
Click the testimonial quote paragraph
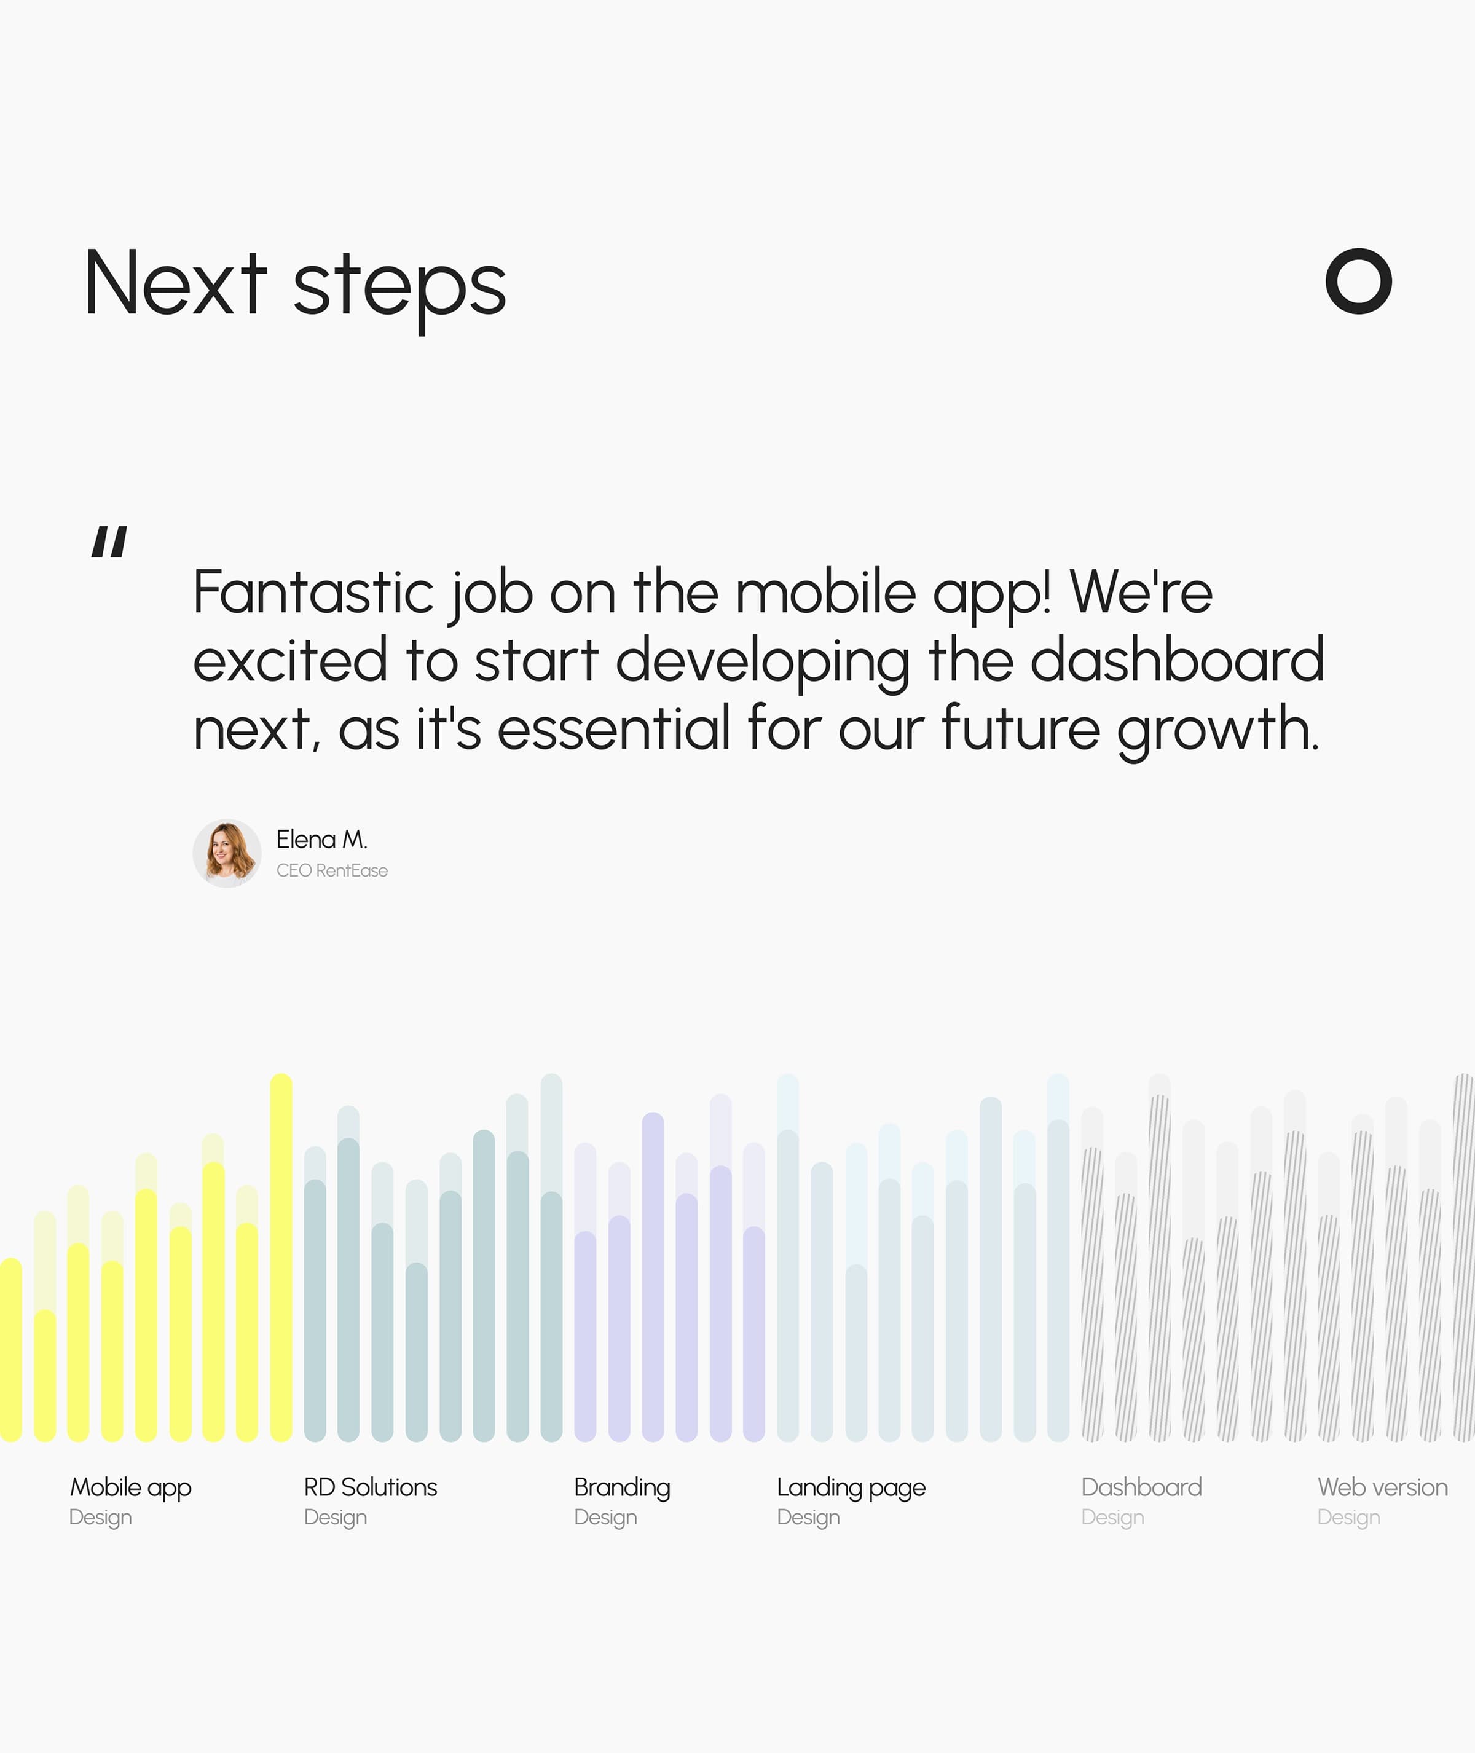[758, 661]
